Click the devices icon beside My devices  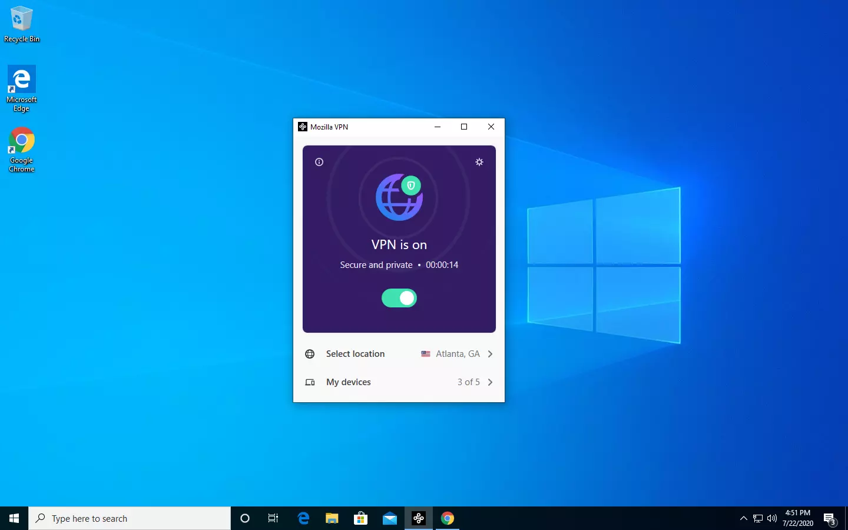click(310, 382)
